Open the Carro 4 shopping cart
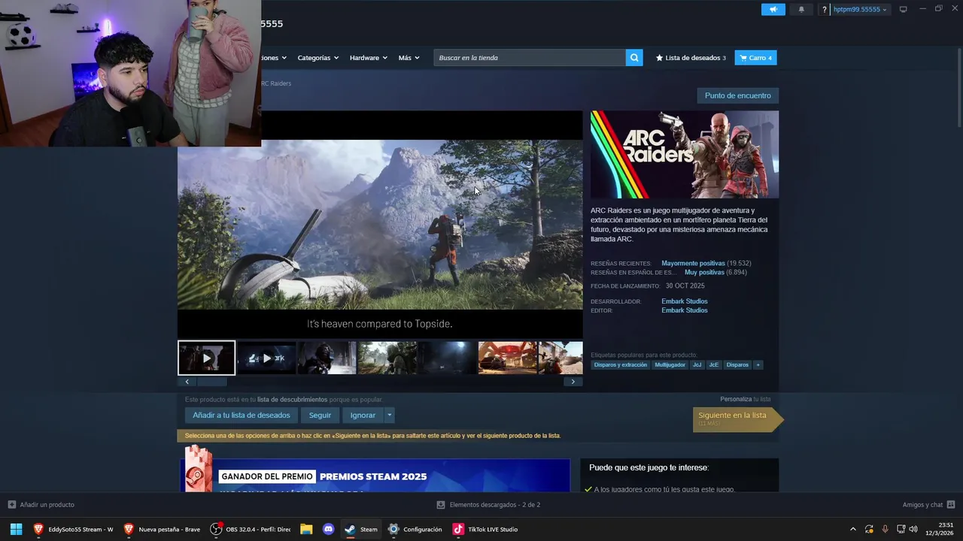Image resolution: width=963 pixels, height=541 pixels. tap(755, 58)
